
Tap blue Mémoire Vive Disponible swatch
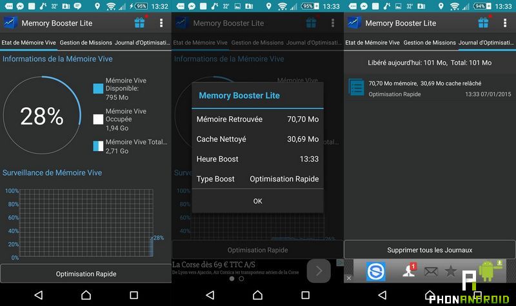[98, 88]
